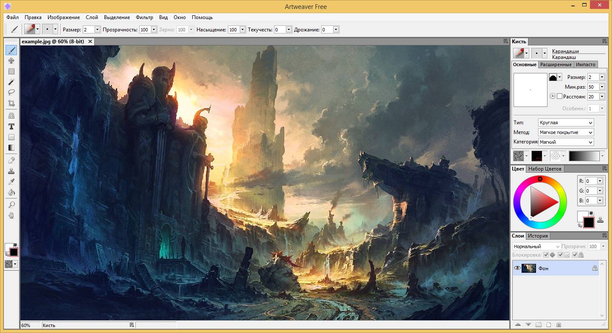The width and height of the screenshot is (612, 333).
Task: Click the clock icon beside Расстоян
Action: (x=552, y=96)
